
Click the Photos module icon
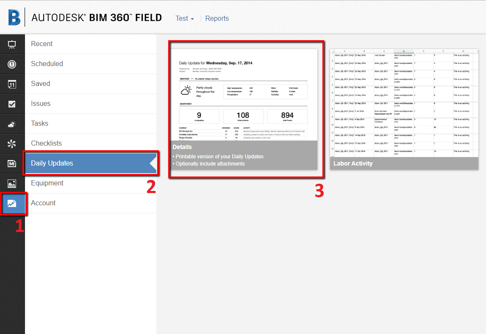click(12, 183)
